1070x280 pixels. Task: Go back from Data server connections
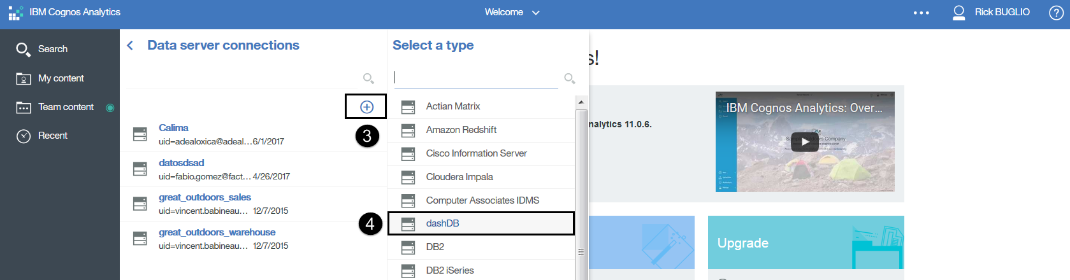click(x=130, y=45)
